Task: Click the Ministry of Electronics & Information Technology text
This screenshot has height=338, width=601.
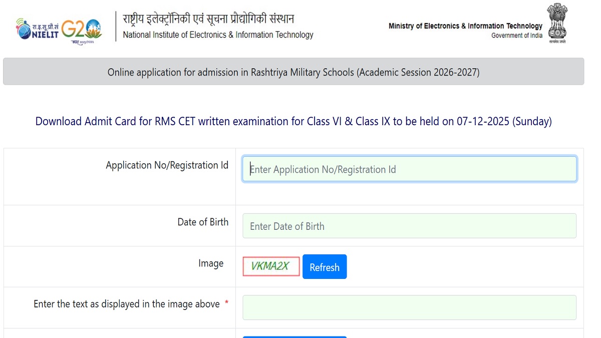Action: click(x=465, y=26)
